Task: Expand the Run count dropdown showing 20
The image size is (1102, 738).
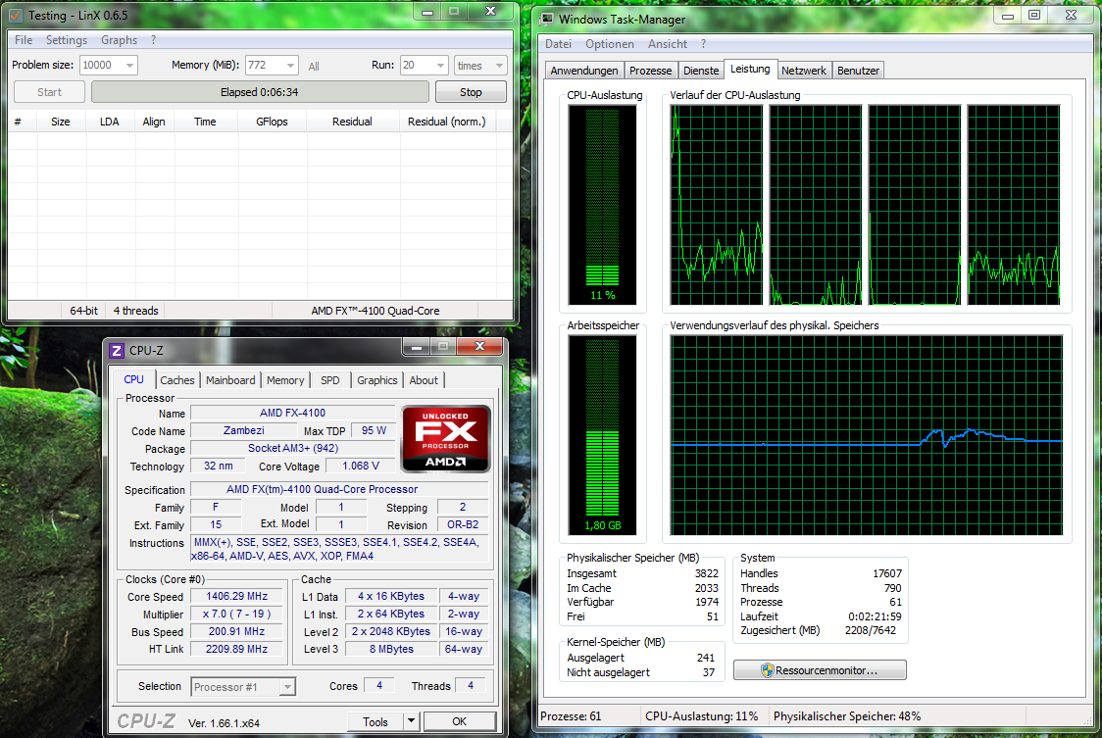Action: 440,66
